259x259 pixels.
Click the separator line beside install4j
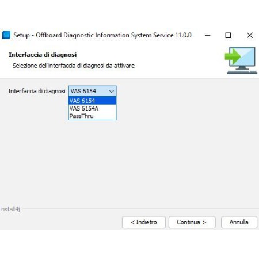click(140, 208)
